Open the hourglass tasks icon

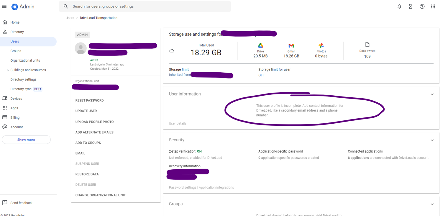tap(411, 6)
